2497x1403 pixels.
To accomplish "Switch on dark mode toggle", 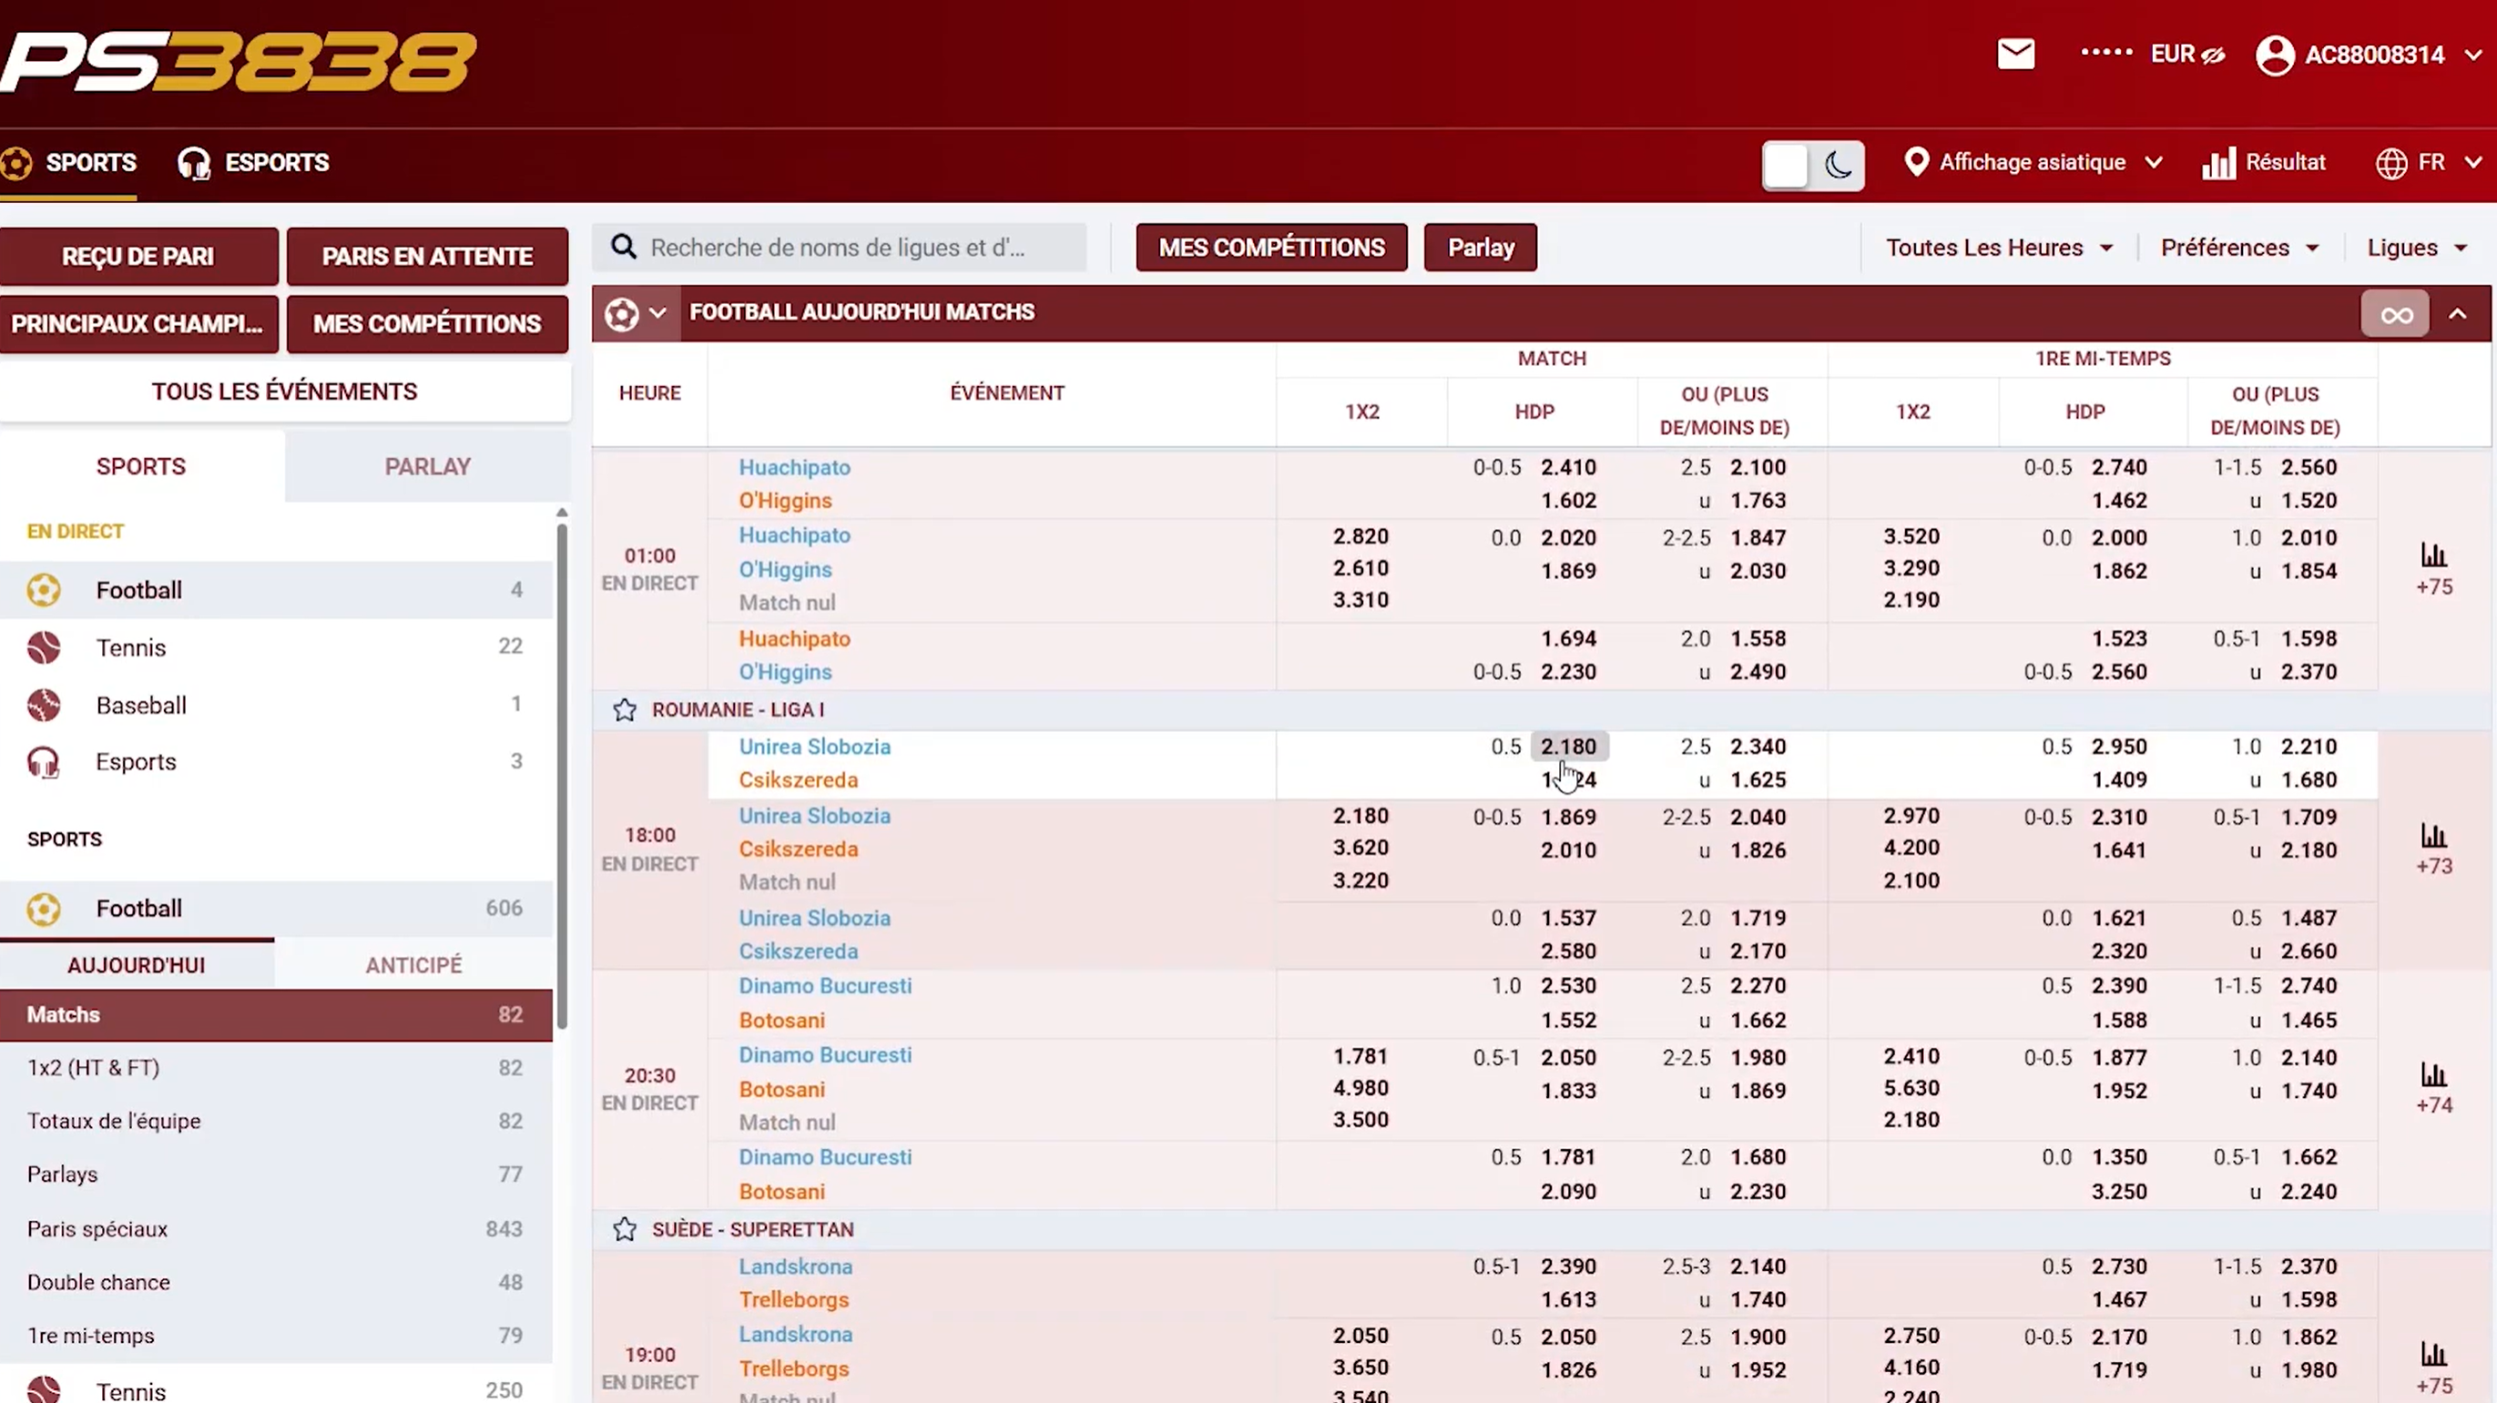I will [x=1813, y=165].
